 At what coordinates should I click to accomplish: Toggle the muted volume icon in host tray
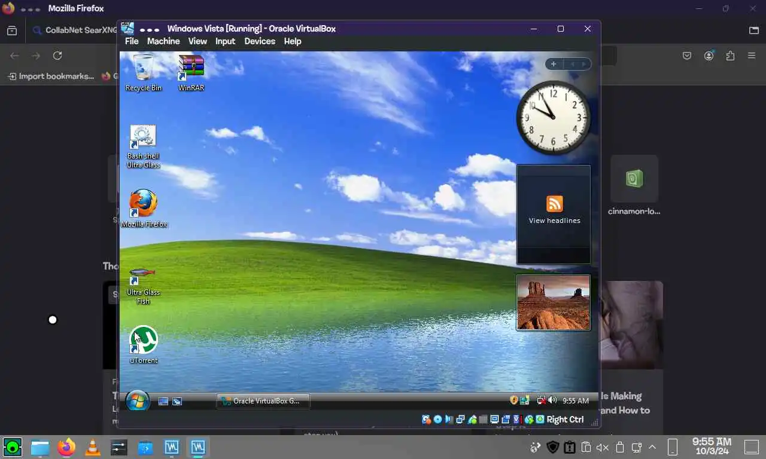[x=603, y=447]
